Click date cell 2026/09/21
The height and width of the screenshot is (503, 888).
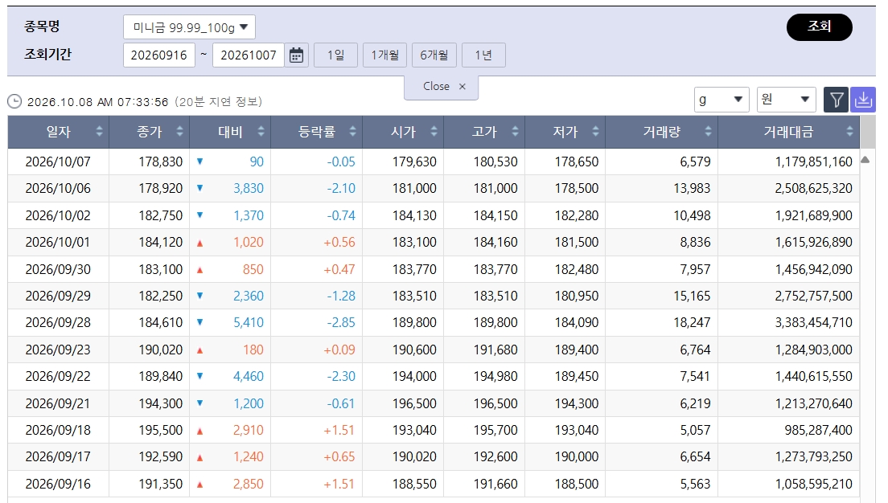point(58,403)
